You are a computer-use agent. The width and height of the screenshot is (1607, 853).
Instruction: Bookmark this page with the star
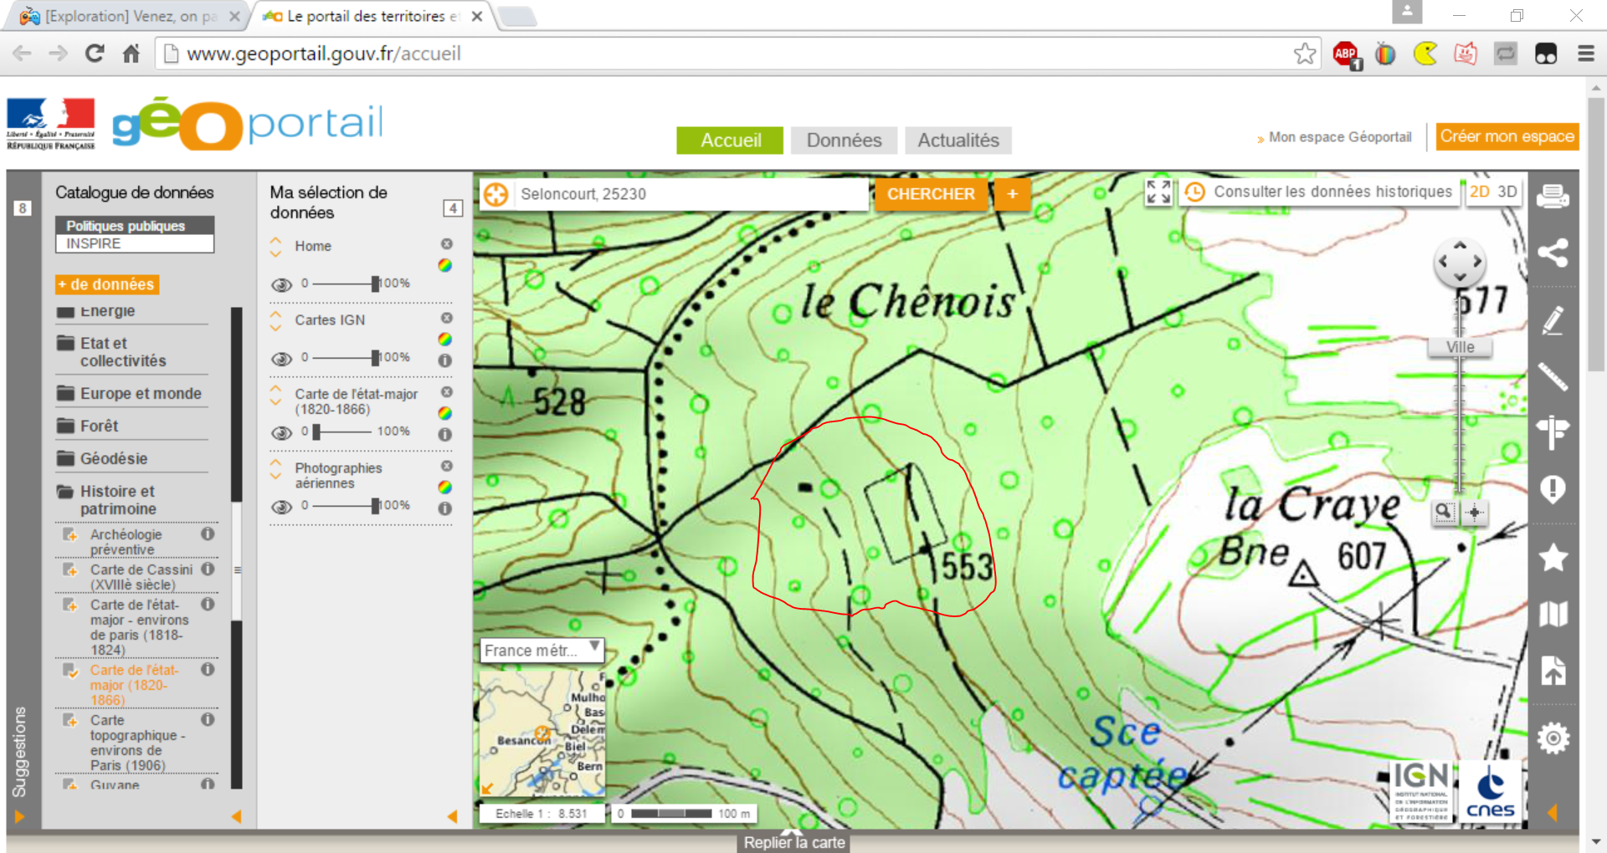(1305, 54)
